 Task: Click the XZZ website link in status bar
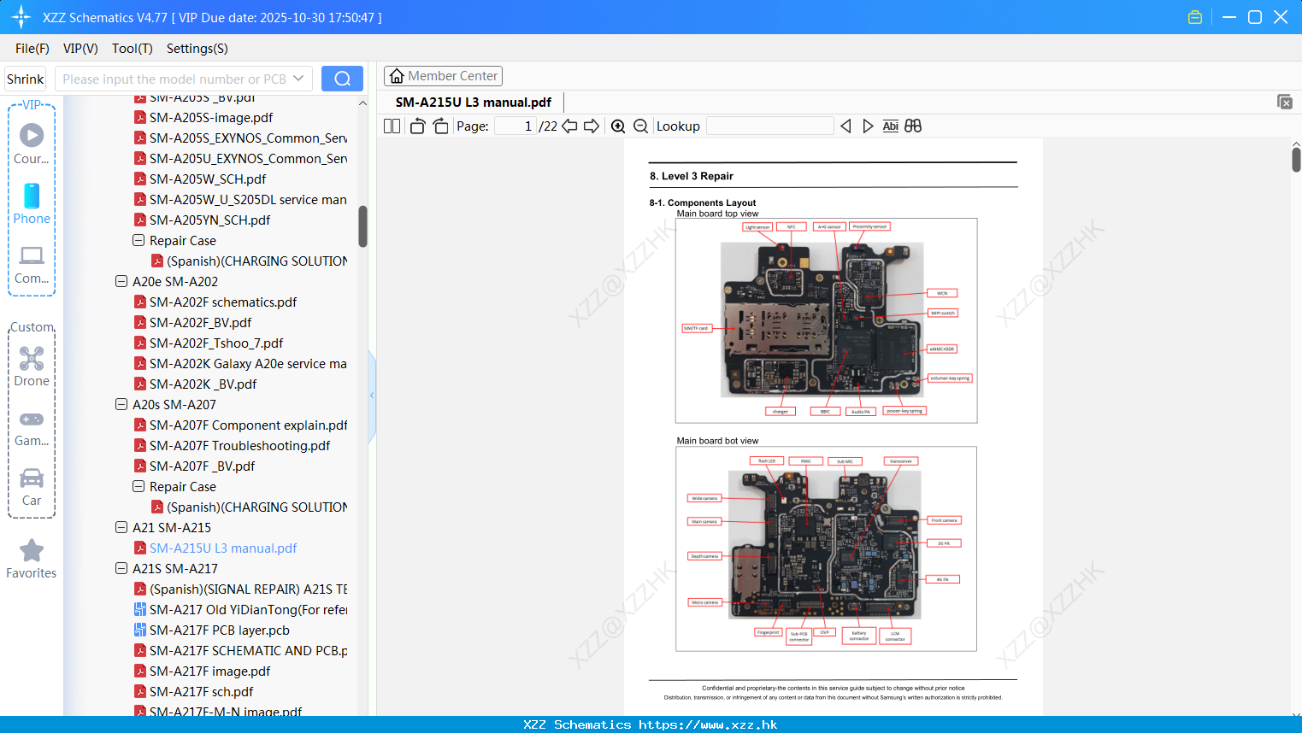click(x=708, y=724)
